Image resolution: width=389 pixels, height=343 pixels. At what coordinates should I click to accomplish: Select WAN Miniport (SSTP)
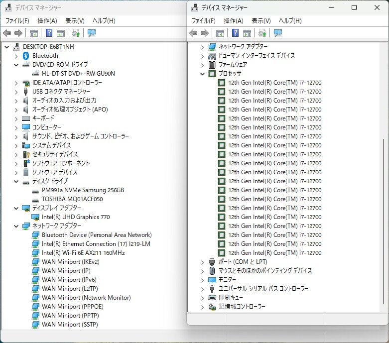tap(70, 325)
